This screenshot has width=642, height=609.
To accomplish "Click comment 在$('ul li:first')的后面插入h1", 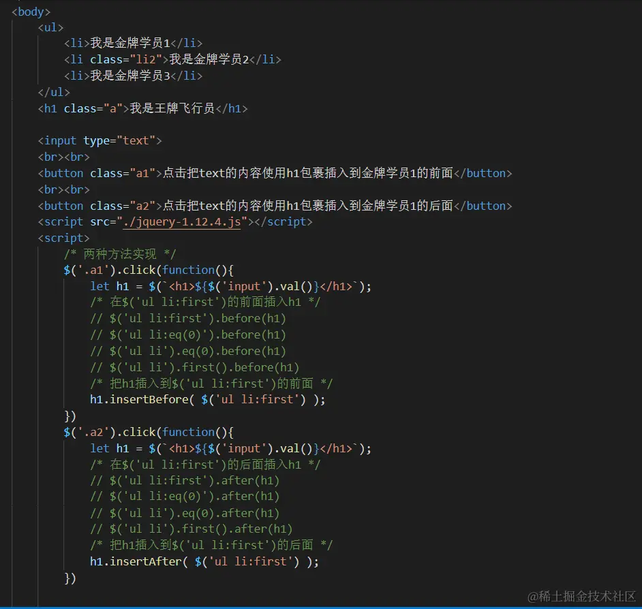I will (205, 465).
